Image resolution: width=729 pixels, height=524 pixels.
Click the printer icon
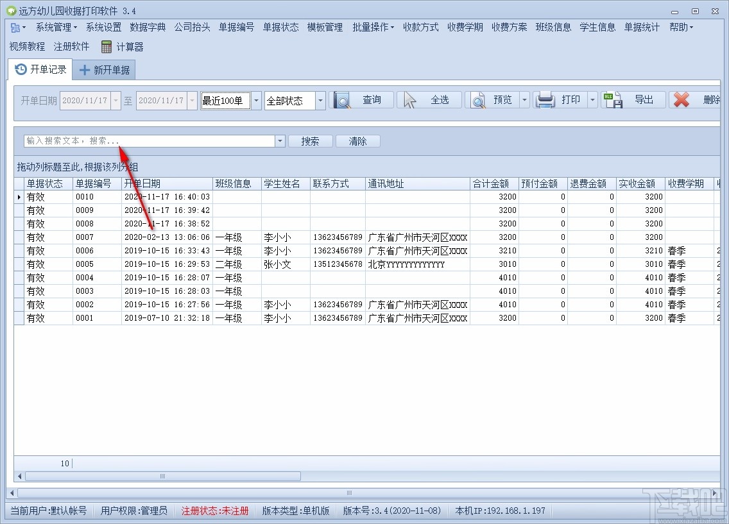[x=545, y=100]
